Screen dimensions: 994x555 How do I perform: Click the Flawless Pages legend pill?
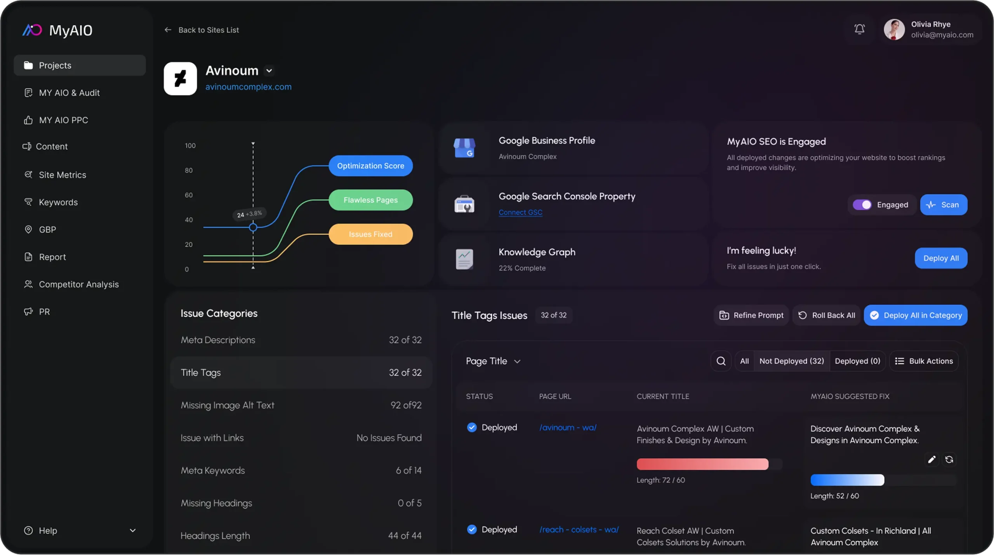pos(370,200)
